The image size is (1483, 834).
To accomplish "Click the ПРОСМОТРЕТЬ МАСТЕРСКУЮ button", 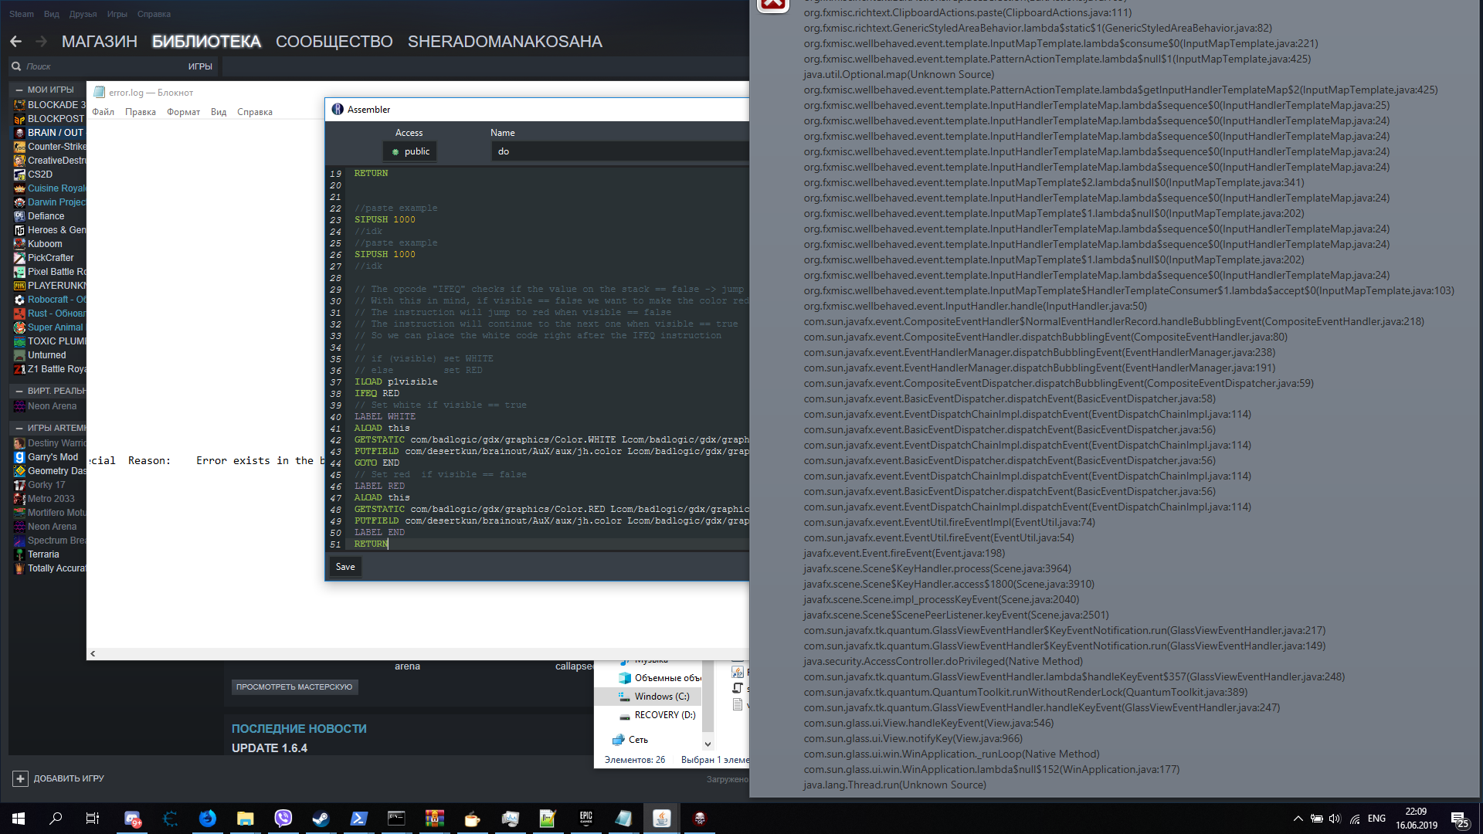I will click(x=294, y=686).
